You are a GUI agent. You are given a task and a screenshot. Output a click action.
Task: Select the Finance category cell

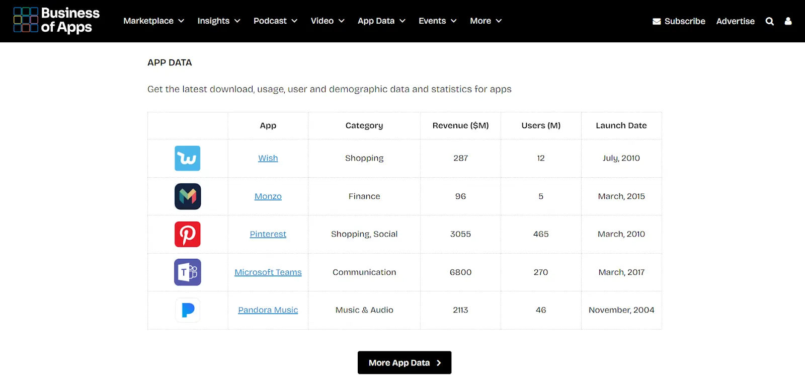pyautogui.click(x=364, y=196)
